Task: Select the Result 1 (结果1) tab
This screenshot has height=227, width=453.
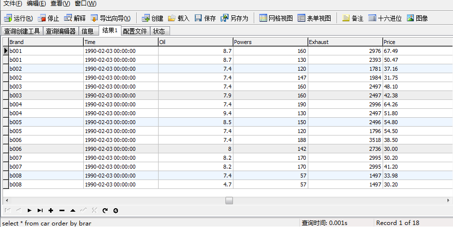Action: (x=110, y=31)
